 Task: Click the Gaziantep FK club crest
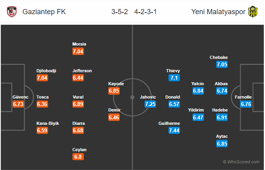tap(12, 12)
